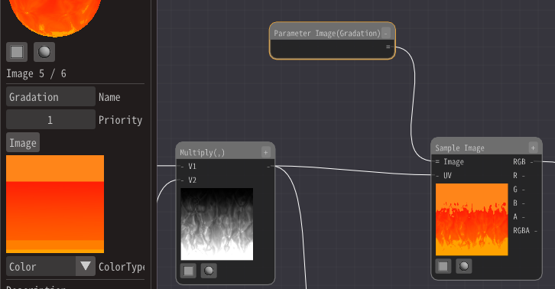Select the Sample Image node title
Viewport: 555px width, 289px height.
(459, 148)
